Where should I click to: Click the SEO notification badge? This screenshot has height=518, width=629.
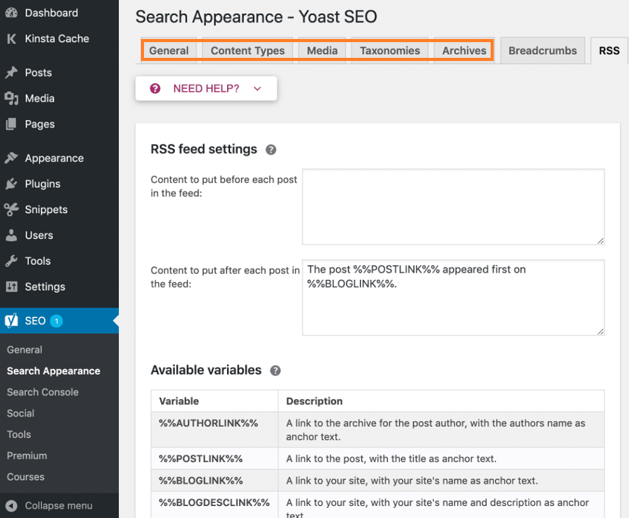pyautogui.click(x=56, y=321)
